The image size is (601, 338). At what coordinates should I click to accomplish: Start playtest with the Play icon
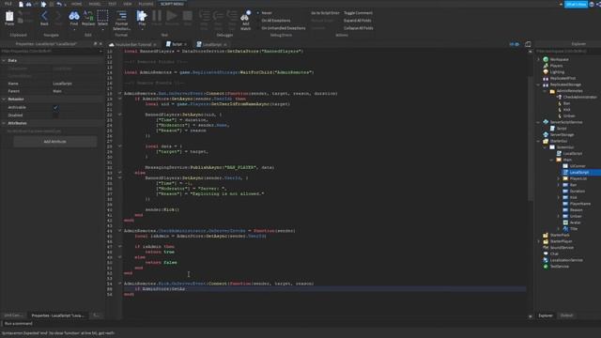tap(142, 16)
